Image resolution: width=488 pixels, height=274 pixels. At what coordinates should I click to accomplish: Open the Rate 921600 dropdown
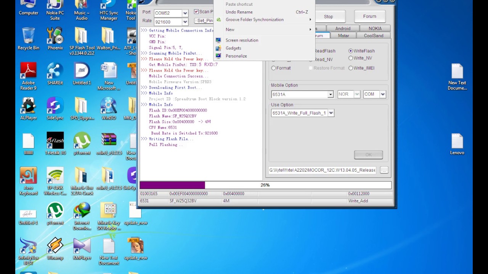click(185, 22)
